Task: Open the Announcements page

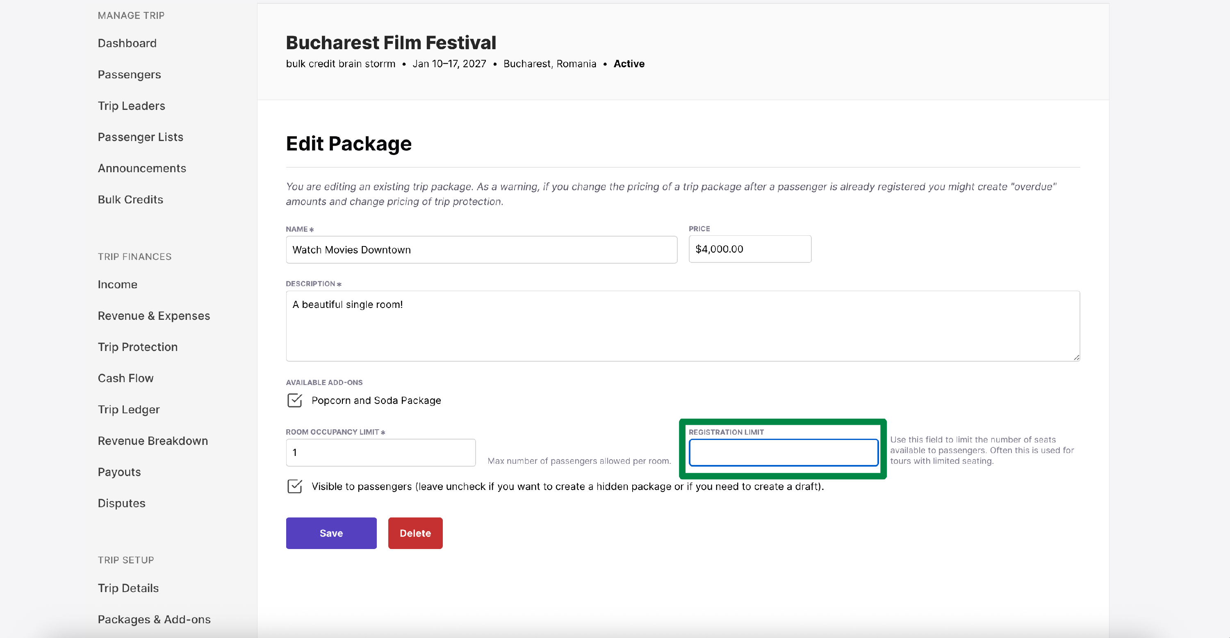Action: (x=142, y=168)
